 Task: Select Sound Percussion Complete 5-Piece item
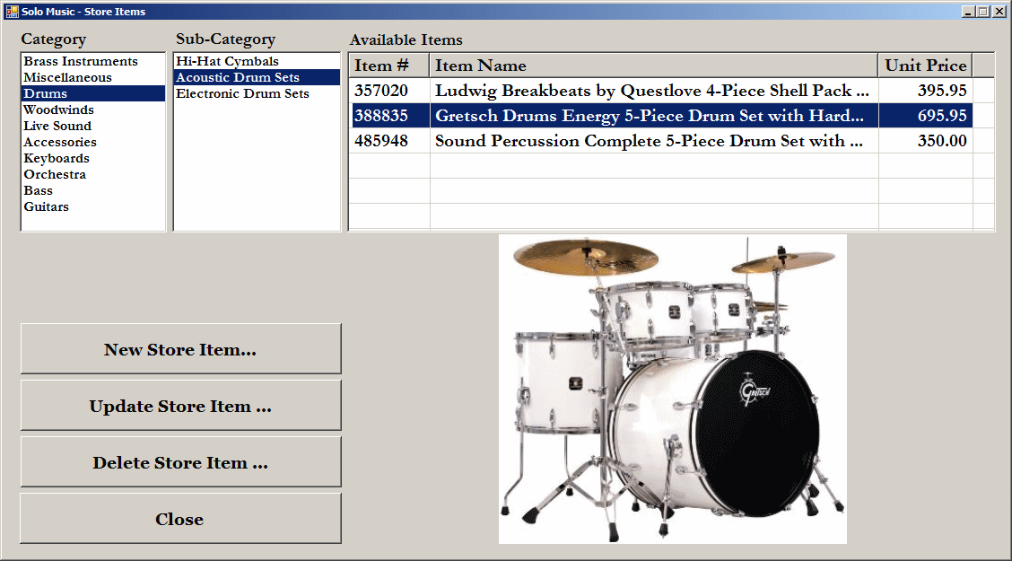[653, 141]
